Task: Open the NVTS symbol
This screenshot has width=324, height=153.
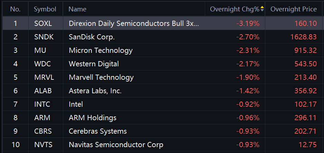Action: 43,145
